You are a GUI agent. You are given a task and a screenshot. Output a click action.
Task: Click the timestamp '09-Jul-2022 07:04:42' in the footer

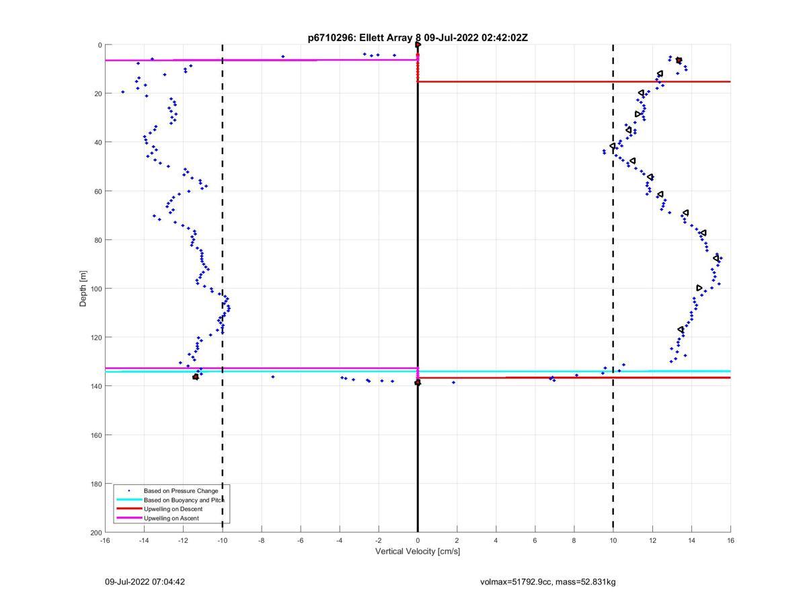coord(145,582)
